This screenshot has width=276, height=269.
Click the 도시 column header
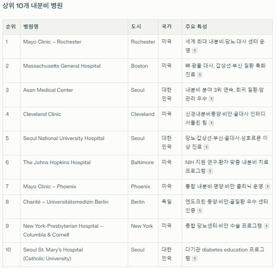click(x=136, y=27)
